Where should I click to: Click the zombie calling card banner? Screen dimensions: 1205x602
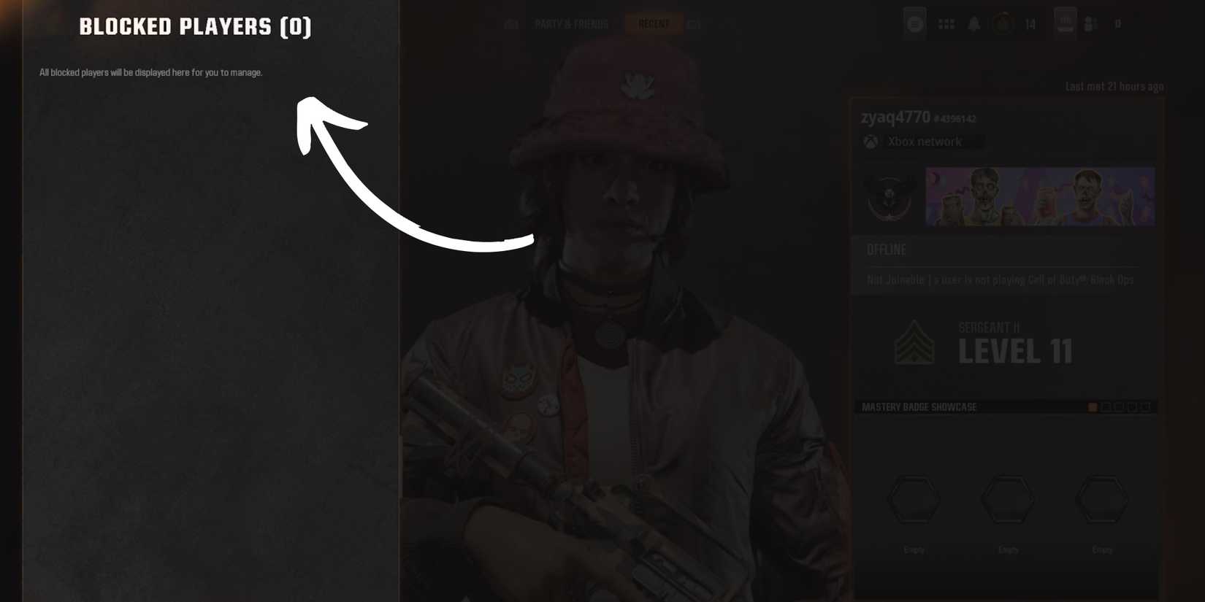pyautogui.click(x=1040, y=196)
